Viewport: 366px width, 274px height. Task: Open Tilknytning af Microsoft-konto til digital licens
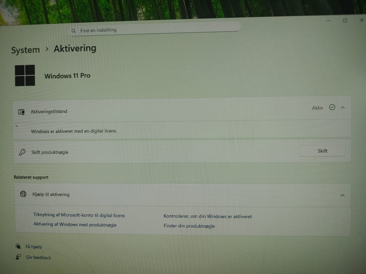pos(79,215)
